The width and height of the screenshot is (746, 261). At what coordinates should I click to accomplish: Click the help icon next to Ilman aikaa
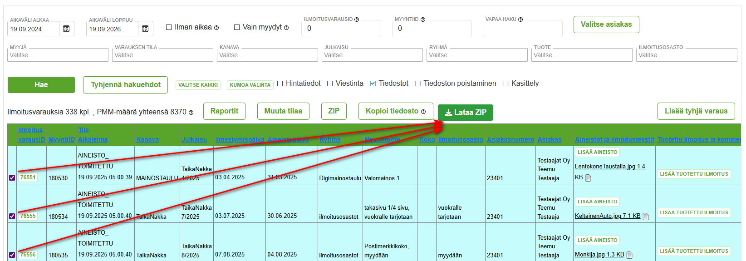click(216, 28)
